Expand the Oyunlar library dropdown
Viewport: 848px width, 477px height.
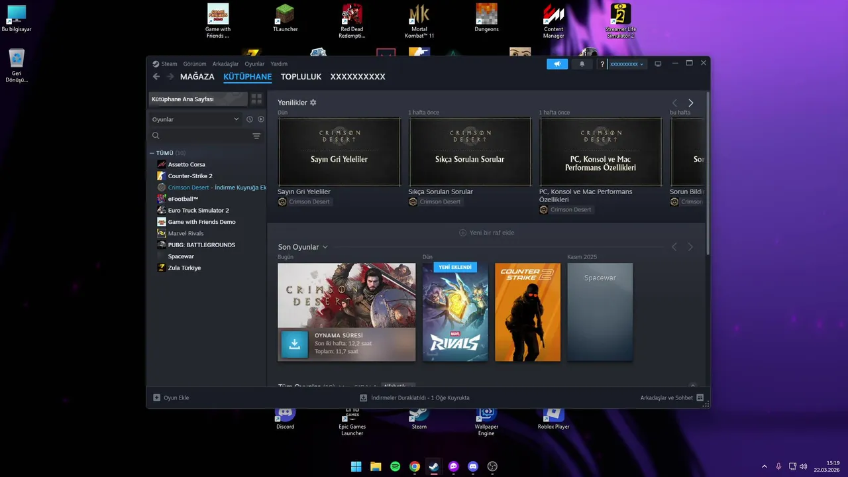pyautogui.click(x=195, y=119)
